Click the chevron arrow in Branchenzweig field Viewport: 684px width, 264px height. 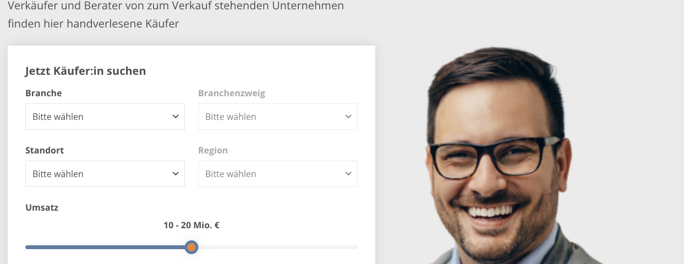(348, 117)
